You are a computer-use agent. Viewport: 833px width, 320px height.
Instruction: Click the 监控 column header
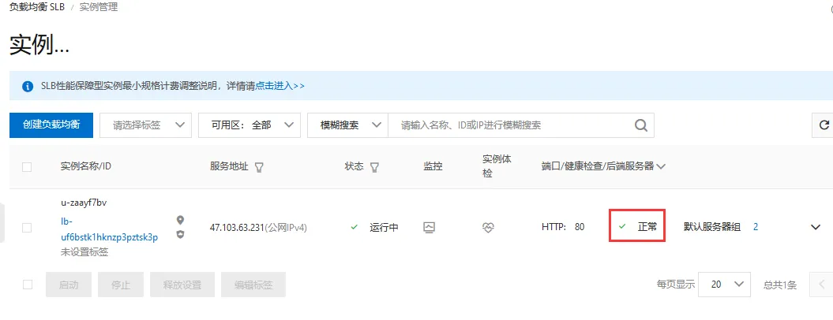[x=433, y=166]
